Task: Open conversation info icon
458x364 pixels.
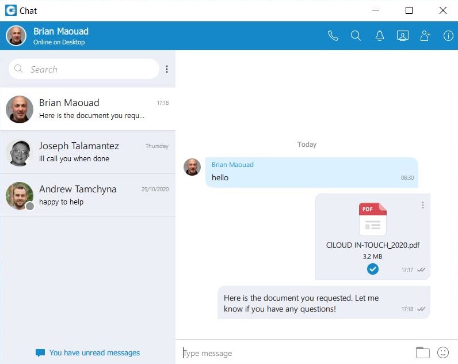Action: pos(448,36)
